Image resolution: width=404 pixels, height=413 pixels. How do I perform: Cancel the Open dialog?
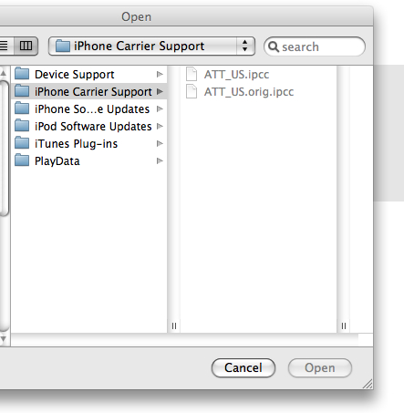tap(243, 367)
